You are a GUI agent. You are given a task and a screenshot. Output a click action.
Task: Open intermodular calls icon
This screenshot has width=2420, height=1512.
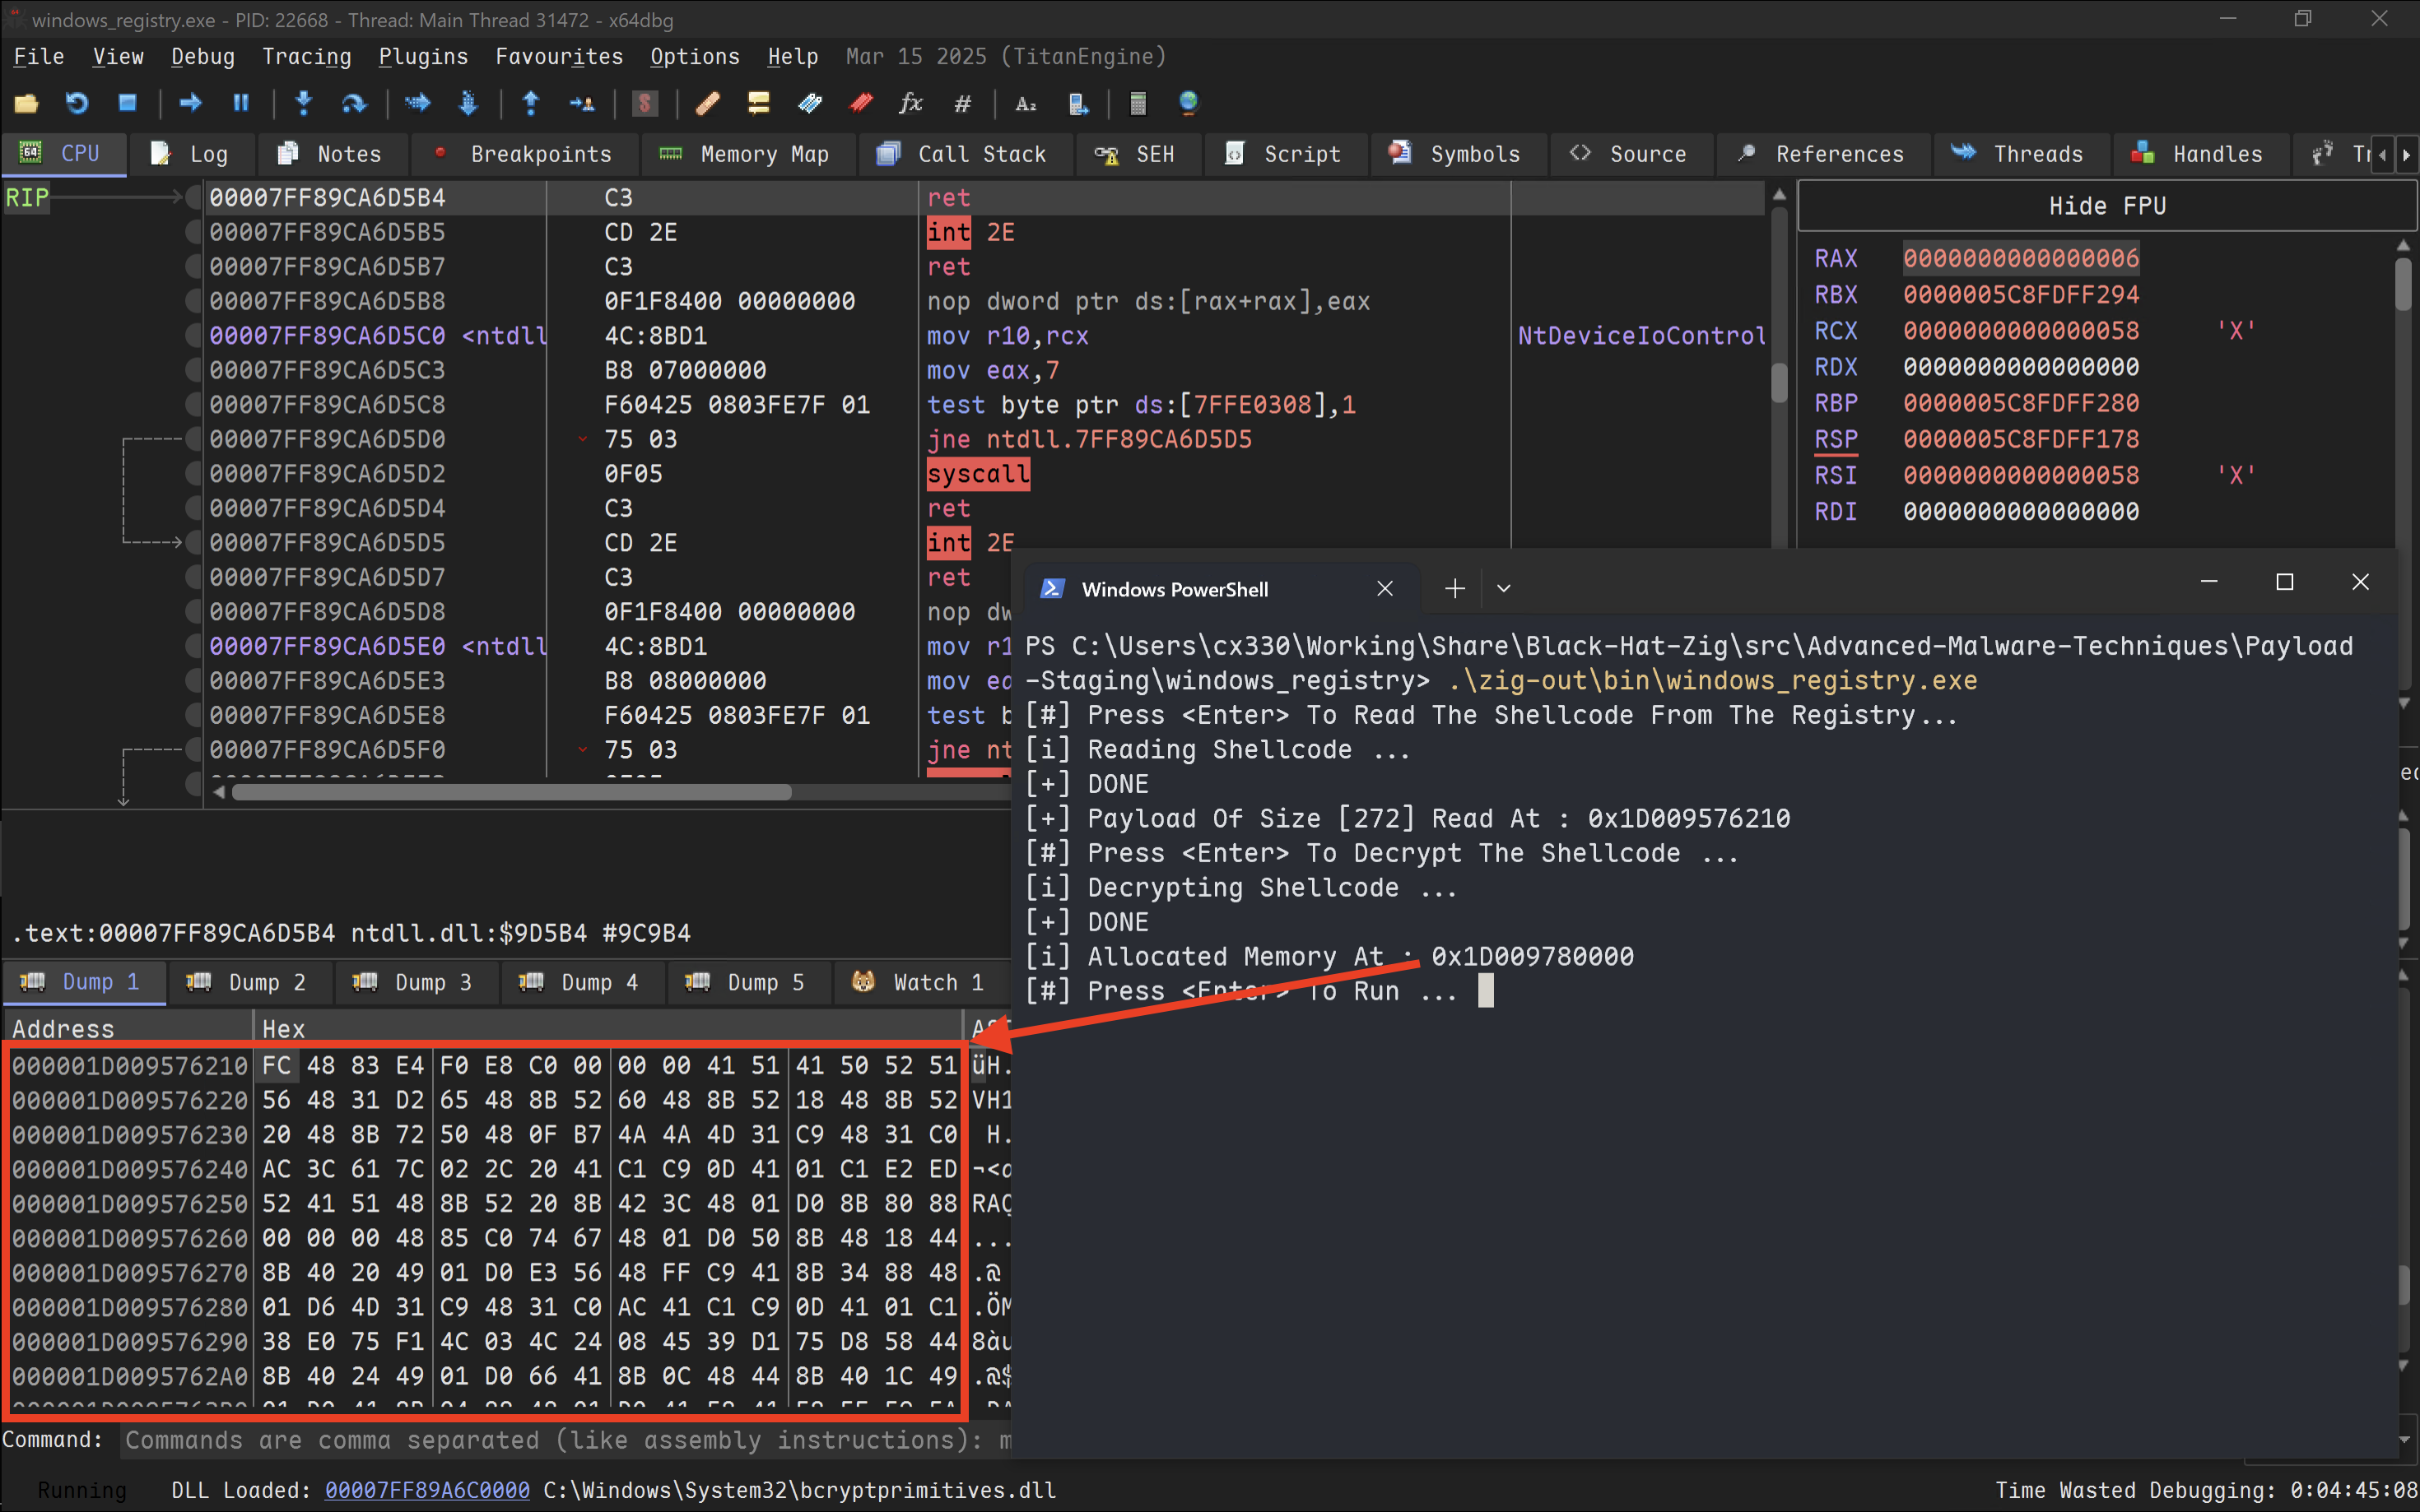point(1077,103)
